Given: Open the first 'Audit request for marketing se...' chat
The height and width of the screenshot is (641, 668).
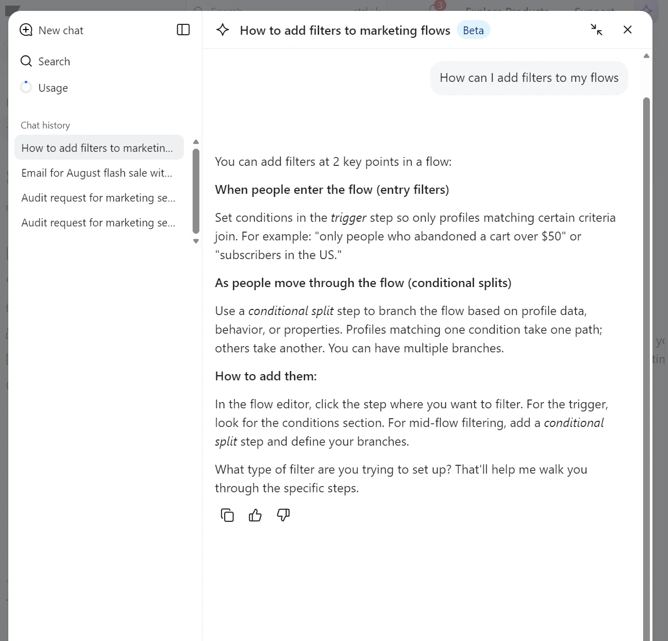Looking at the screenshot, I should (x=99, y=197).
